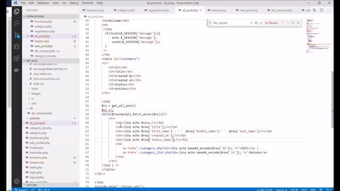Image resolution: width=340 pixels, height=191 pixels.
Task: Expand the Outline section
Action: [x=51, y=185]
